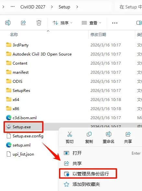142x191 pixels.
Task: Click the 名称 column header
Action: pyautogui.click(x=14, y=34)
